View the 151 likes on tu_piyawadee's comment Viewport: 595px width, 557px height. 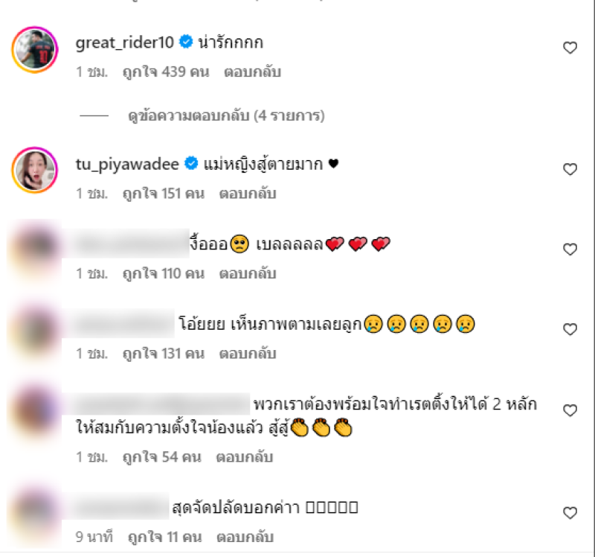164,194
